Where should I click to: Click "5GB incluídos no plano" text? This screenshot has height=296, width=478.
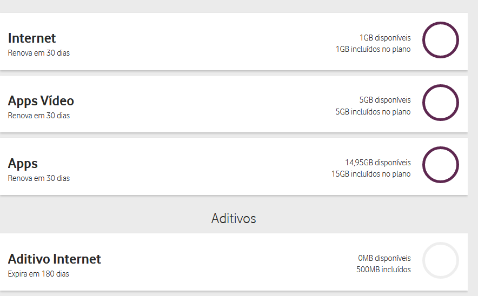click(x=373, y=112)
